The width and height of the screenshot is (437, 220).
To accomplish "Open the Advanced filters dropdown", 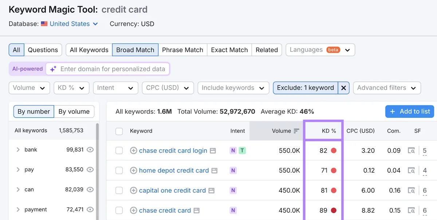I will [x=387, y=88].
